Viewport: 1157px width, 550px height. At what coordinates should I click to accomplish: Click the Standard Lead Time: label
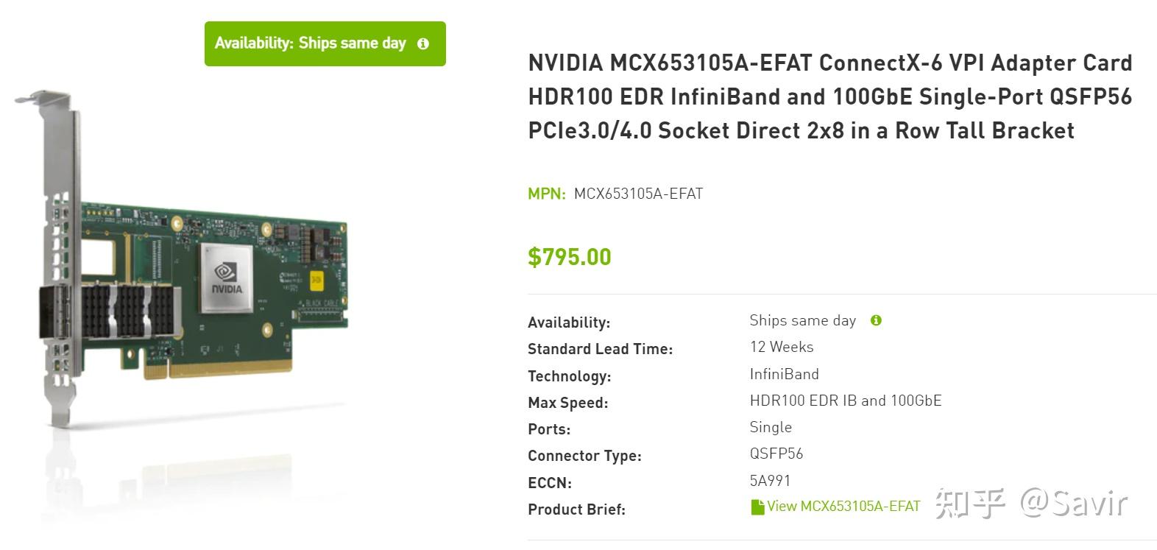coord(600,349)
